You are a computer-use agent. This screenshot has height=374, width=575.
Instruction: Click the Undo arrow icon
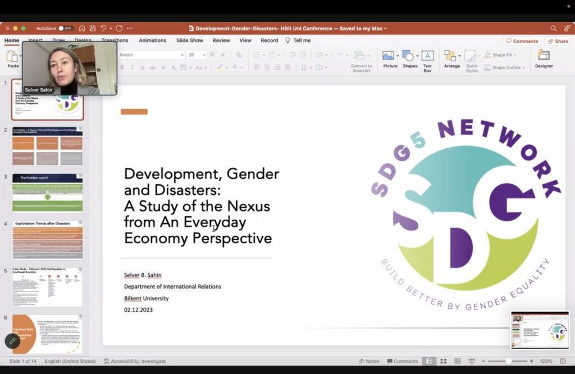coord(103,28)
